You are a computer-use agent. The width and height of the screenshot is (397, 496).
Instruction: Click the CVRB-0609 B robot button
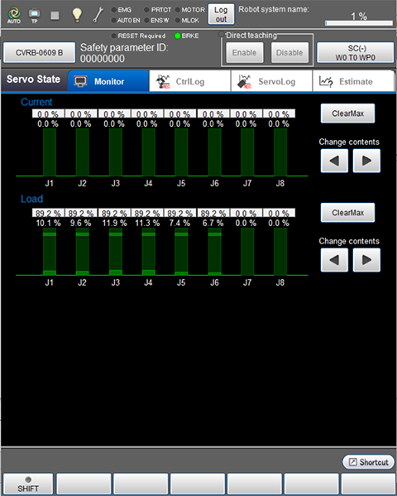pos(39,52)
